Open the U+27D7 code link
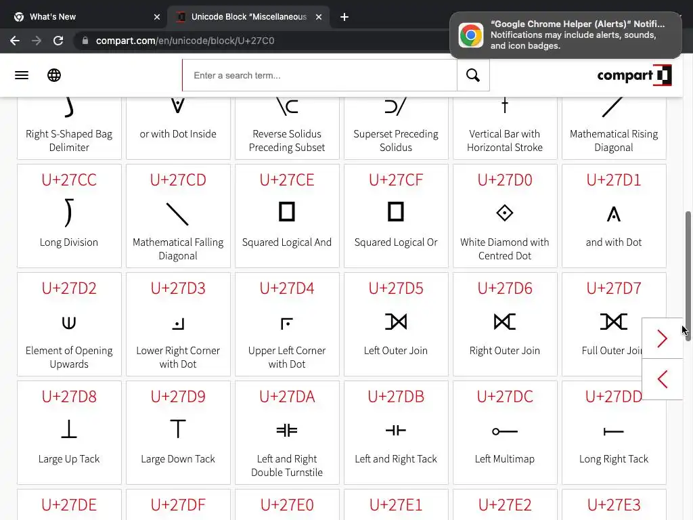The width and height of the screenshot is (693, 520). (x=613, y=288)
